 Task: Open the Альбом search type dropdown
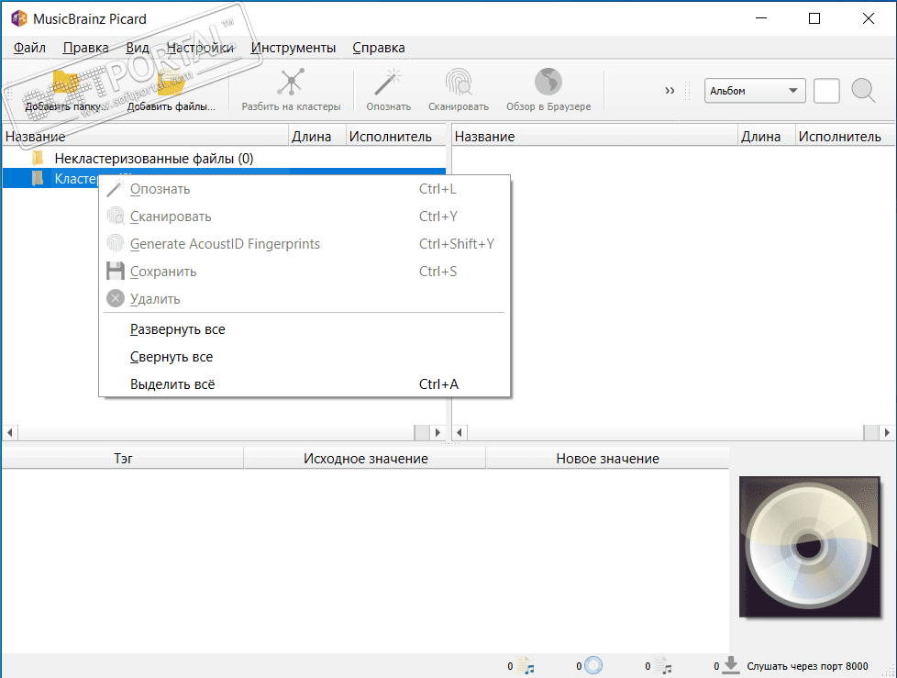pos(755,91)
